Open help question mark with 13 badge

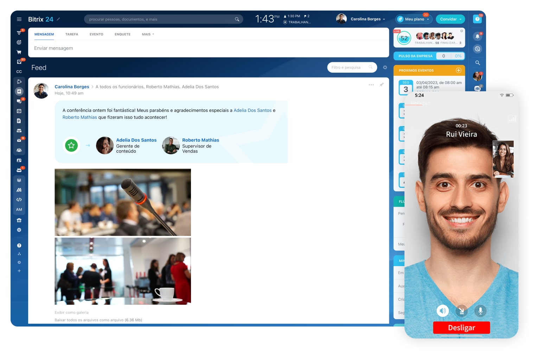coord(477,19)
